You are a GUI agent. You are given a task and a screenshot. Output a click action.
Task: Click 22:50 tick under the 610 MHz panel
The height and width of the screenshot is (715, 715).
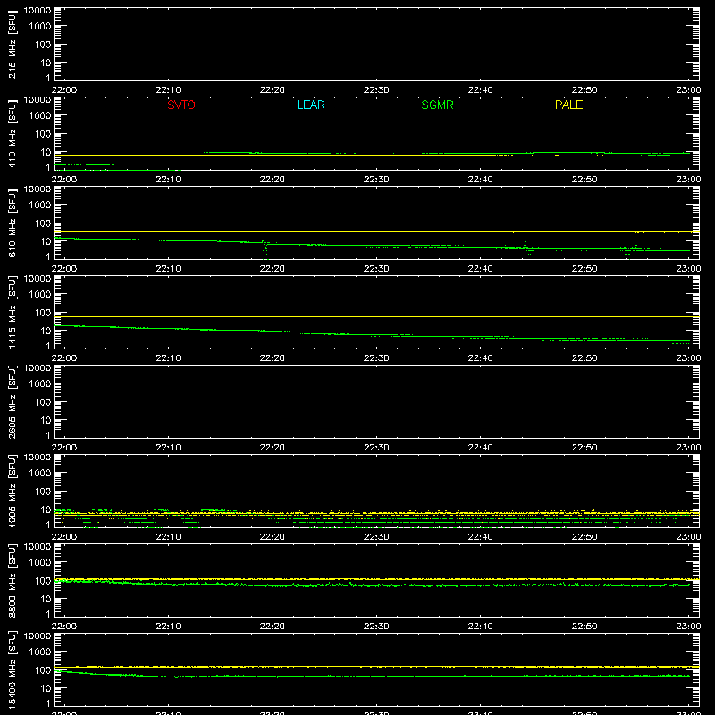tap(585, 269)
